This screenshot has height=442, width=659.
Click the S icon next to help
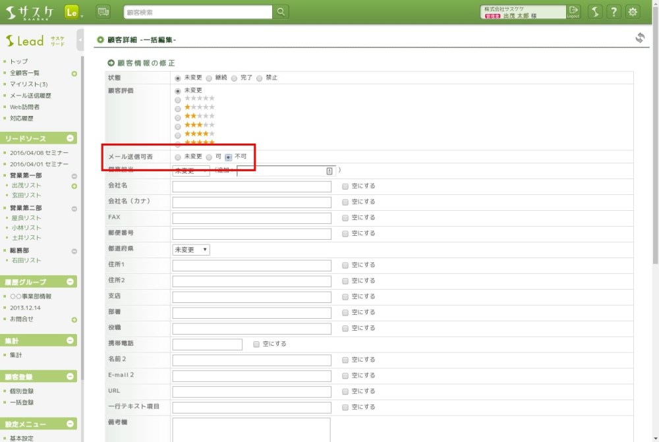click(x=594, y=12)
